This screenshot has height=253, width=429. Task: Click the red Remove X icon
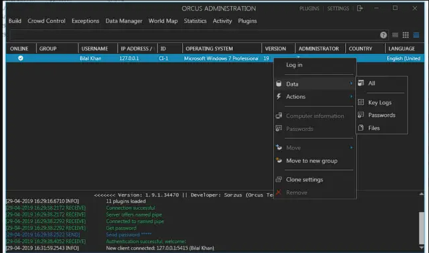click(279, 193)
